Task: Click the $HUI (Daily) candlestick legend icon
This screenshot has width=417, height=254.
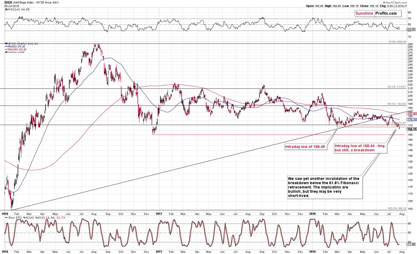Action: coord(6,43)
